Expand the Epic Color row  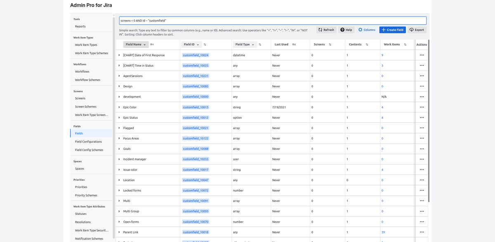tap(119, 107)
